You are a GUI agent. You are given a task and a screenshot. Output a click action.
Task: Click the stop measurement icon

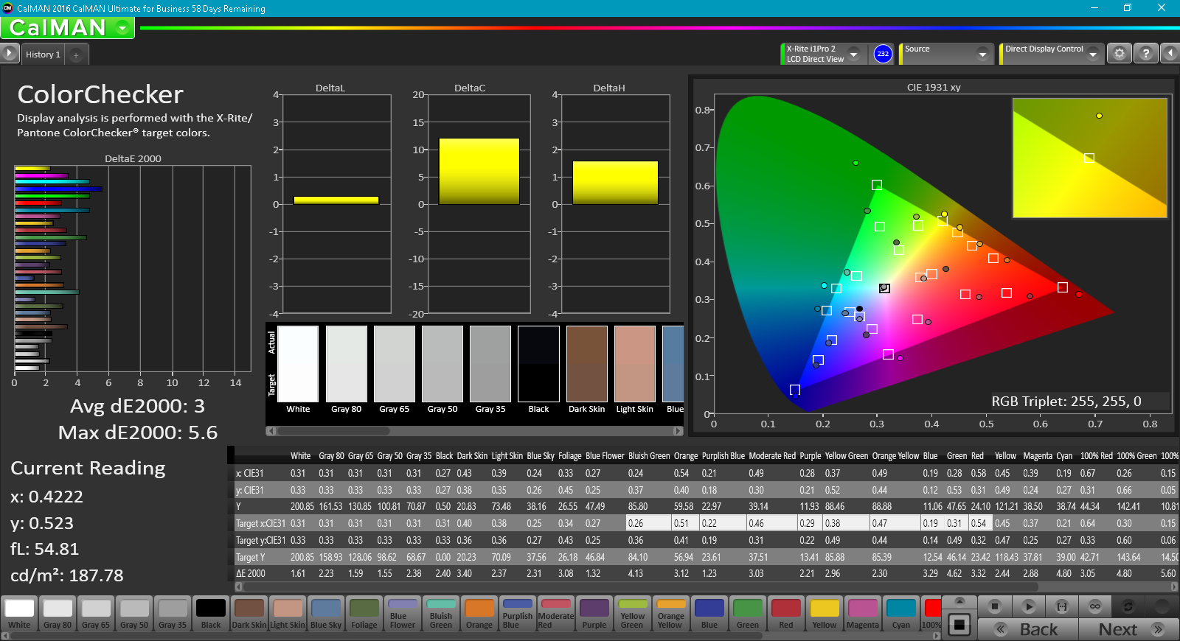[x=994, y=606]
